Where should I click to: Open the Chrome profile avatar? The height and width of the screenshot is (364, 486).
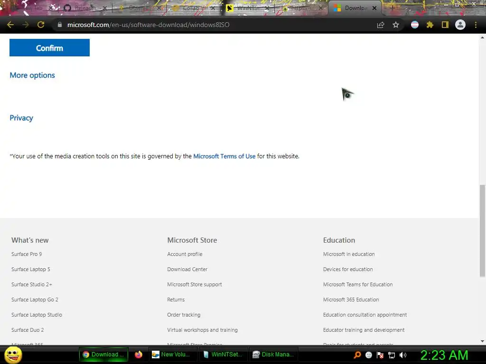460,25
